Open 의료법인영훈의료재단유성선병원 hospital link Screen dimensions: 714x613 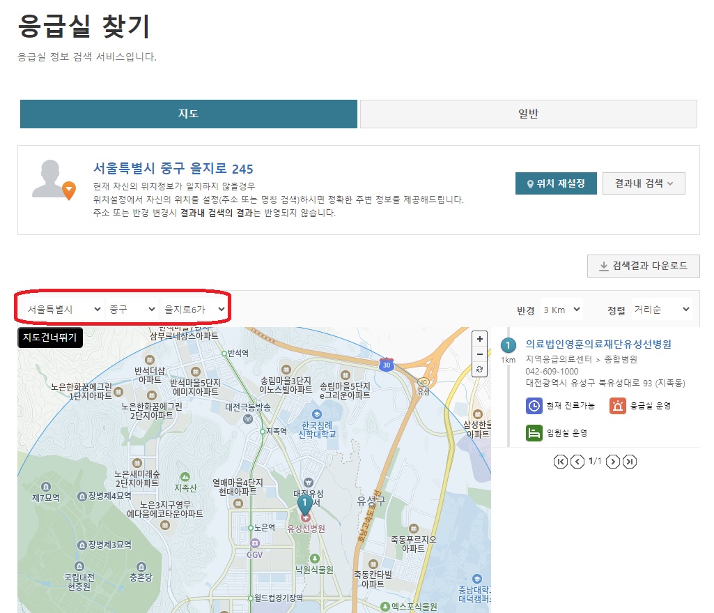[x=598, y=344]
